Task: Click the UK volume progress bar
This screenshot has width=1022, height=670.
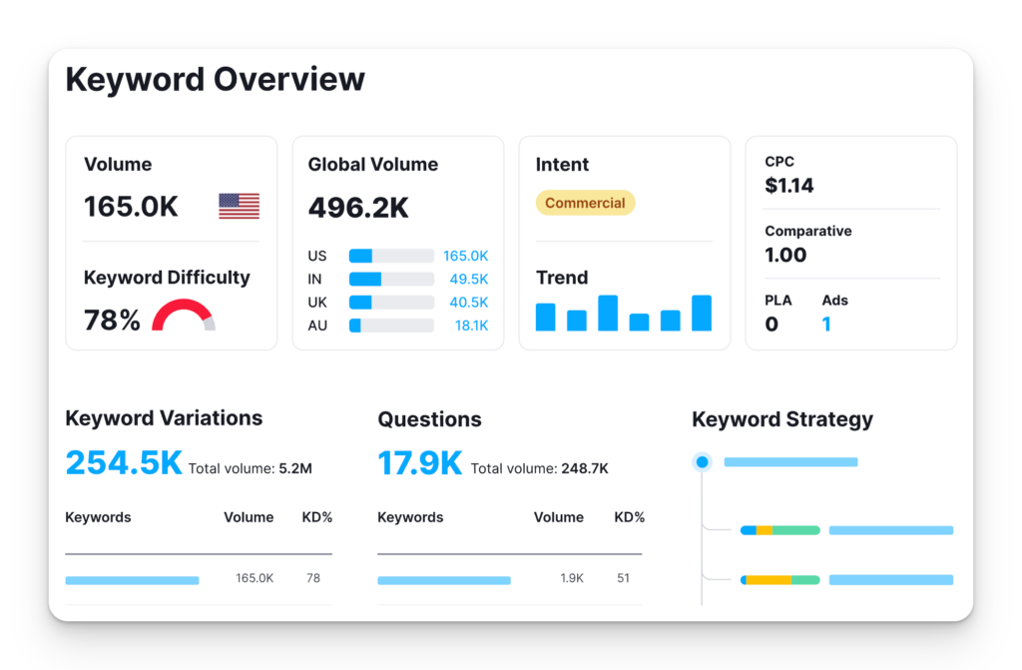Action: coord(391,303)
